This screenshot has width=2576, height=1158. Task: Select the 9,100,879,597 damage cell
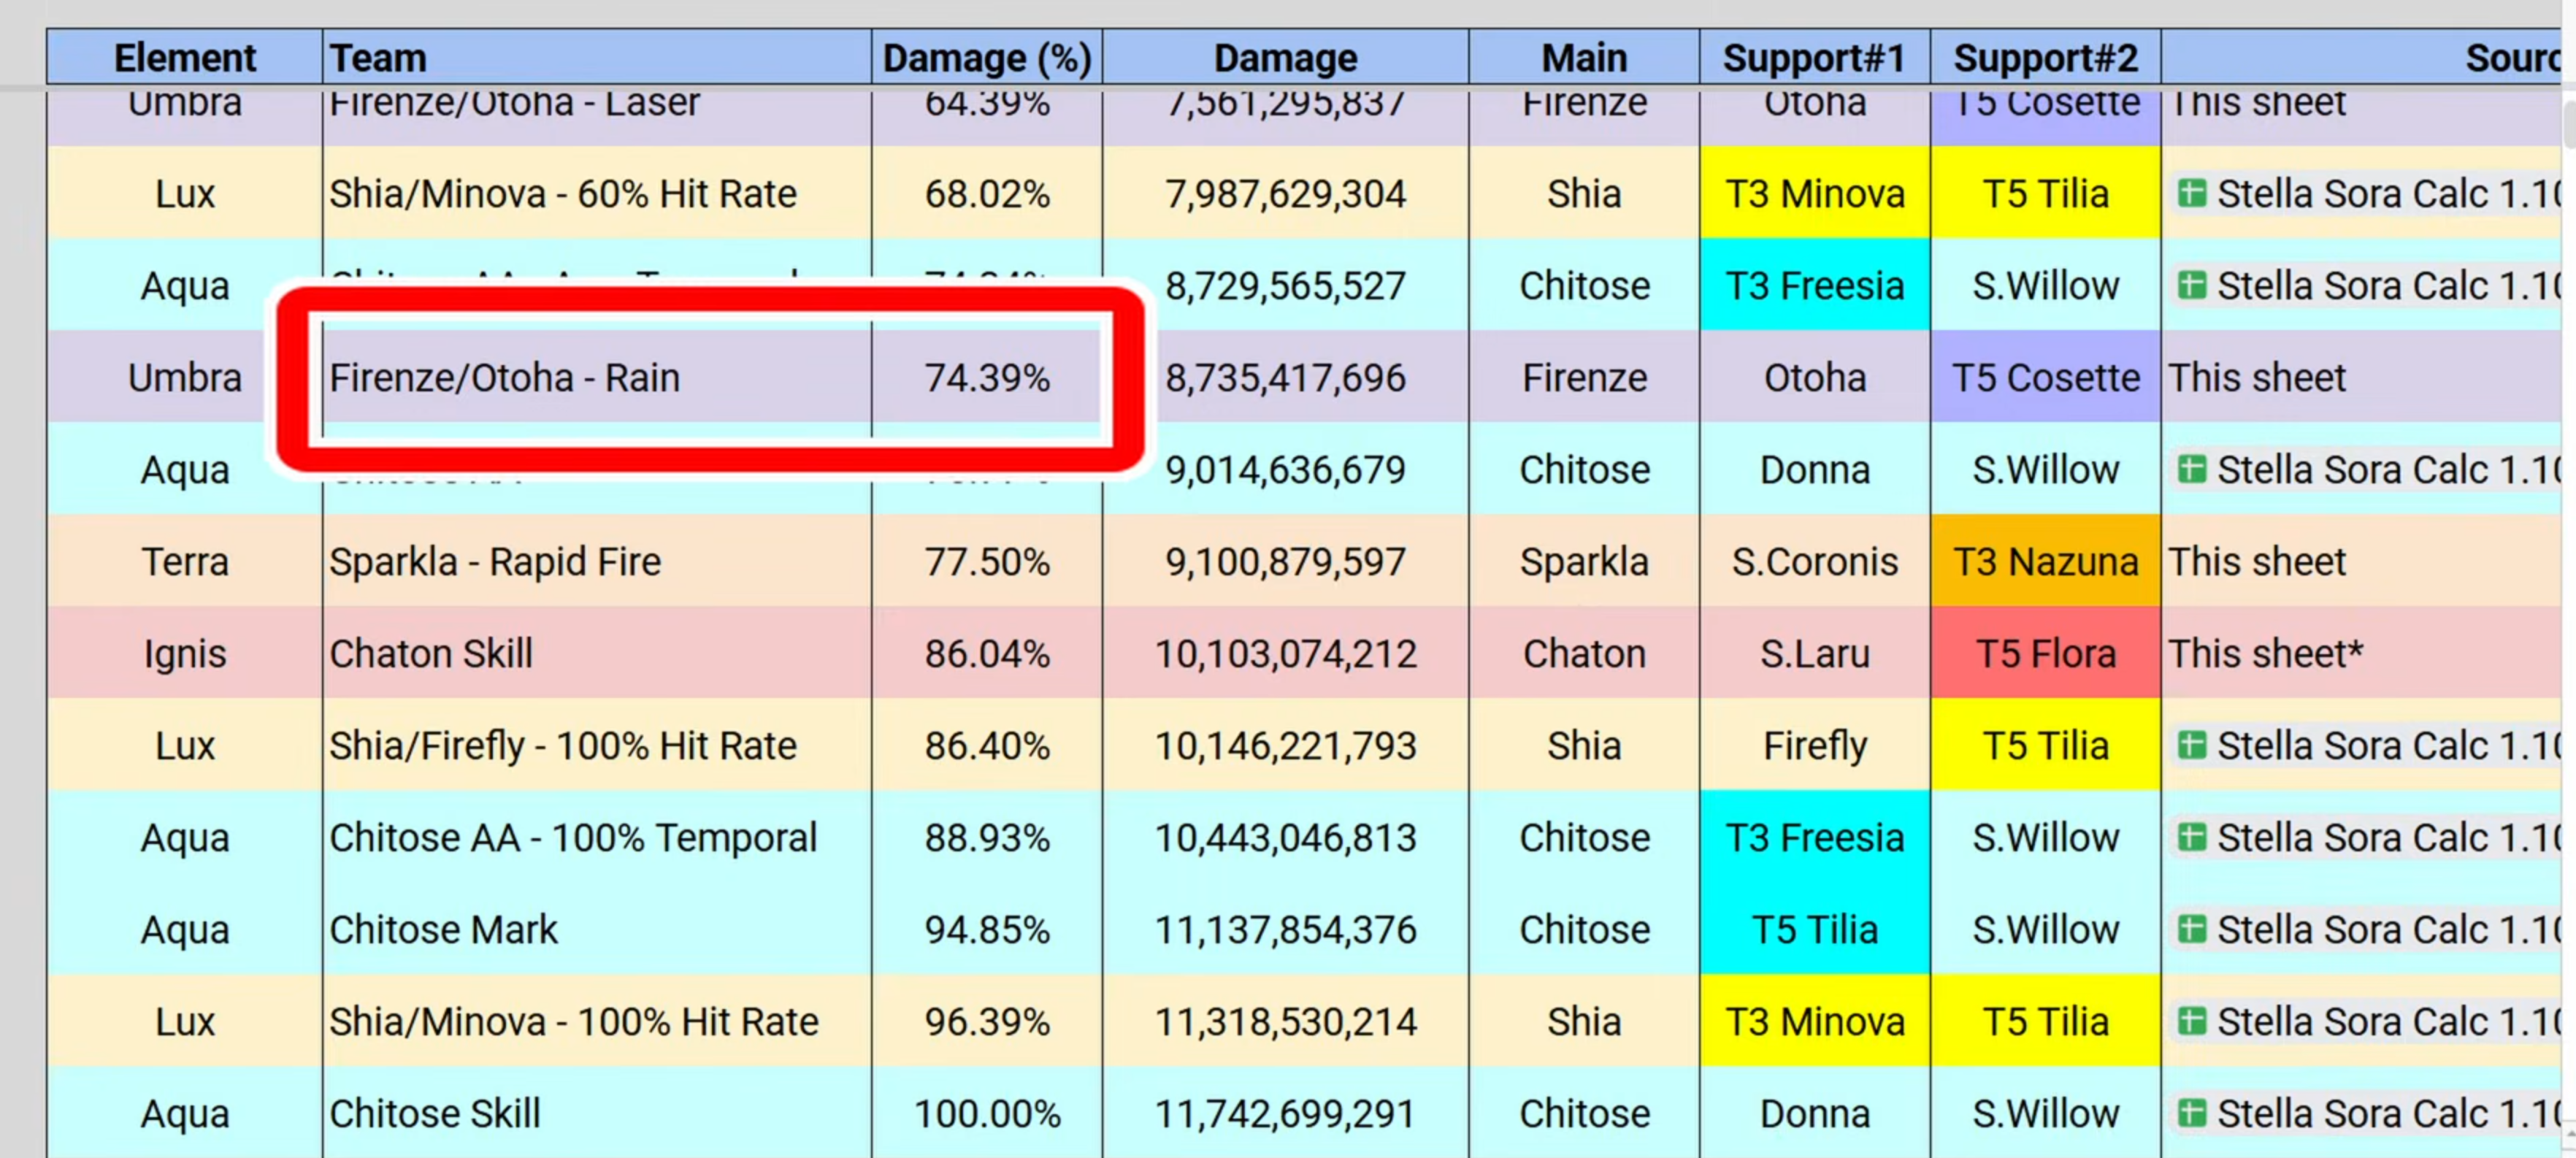[1286, 562]
